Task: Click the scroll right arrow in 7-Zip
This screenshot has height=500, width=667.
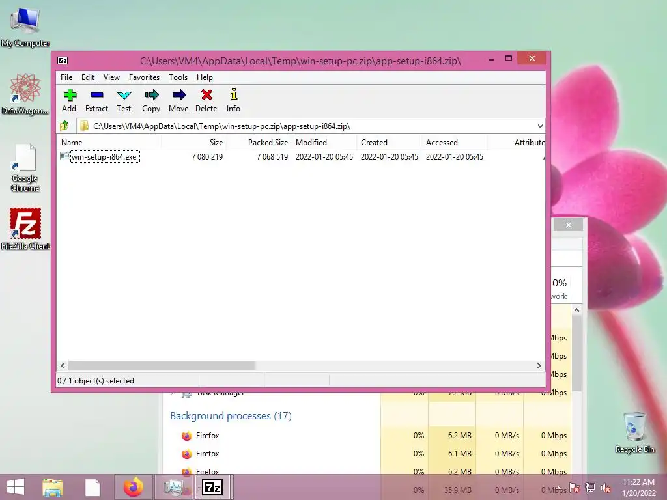Action: pyautogui.click(x=539, y=365)
